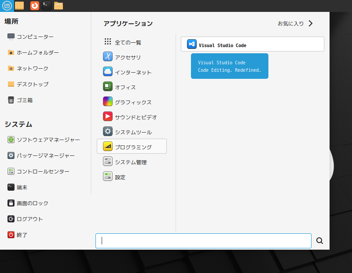
Task: Open ゴミ箱 trash
Action: coord(20,100)
